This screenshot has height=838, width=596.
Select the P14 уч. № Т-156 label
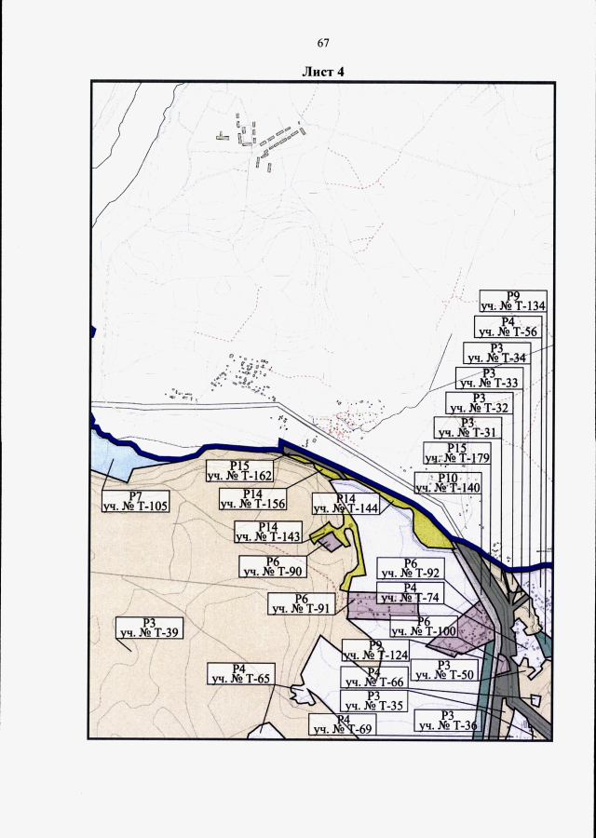[252, 498]
